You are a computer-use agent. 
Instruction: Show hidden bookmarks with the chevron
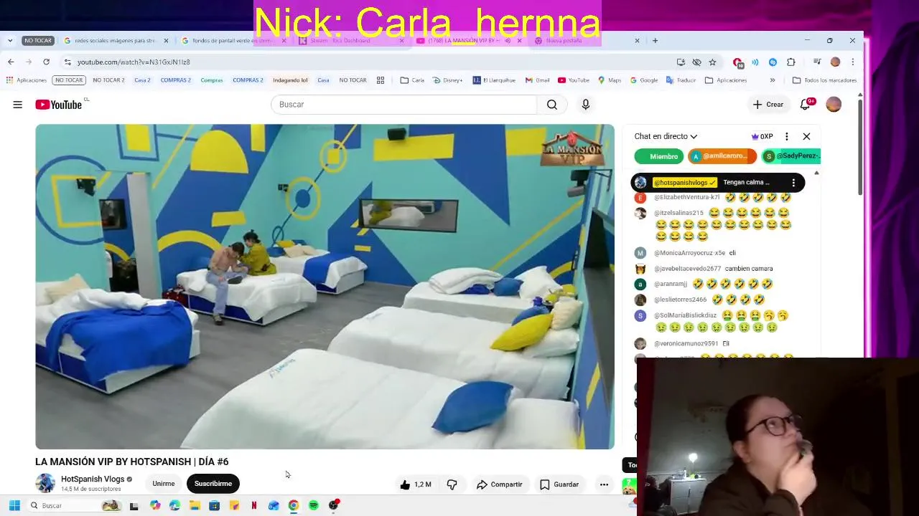pyautogui.click(x=773, y=80)
